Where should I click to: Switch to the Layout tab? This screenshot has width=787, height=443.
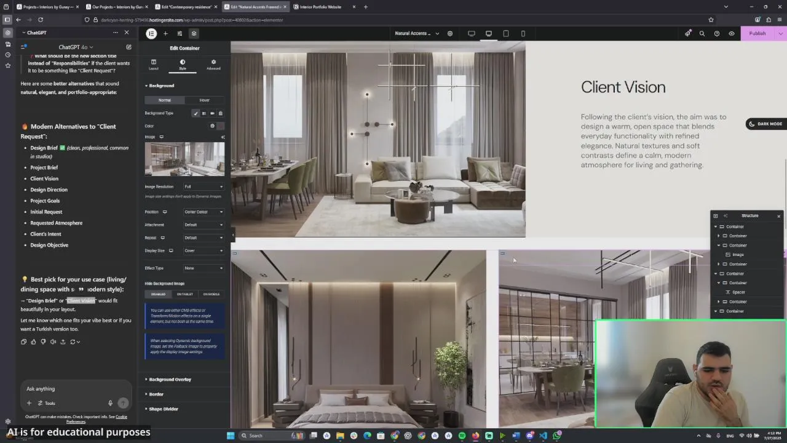pos(154,65)
